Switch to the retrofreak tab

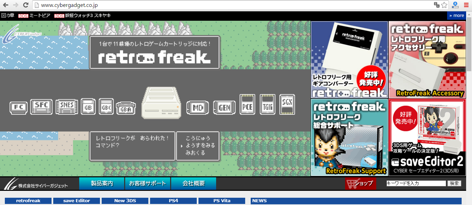point(28,201)
